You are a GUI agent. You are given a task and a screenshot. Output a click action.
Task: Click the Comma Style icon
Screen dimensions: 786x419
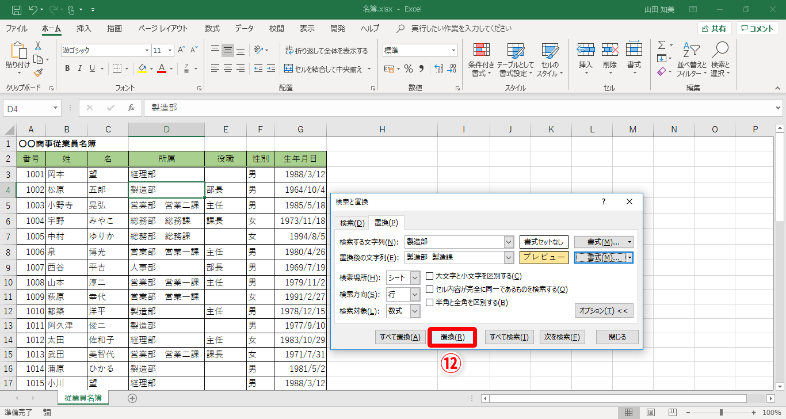422,68
